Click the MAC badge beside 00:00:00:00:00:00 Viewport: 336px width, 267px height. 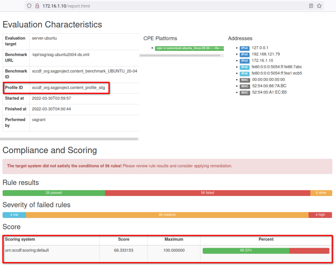tap(244, 80)
